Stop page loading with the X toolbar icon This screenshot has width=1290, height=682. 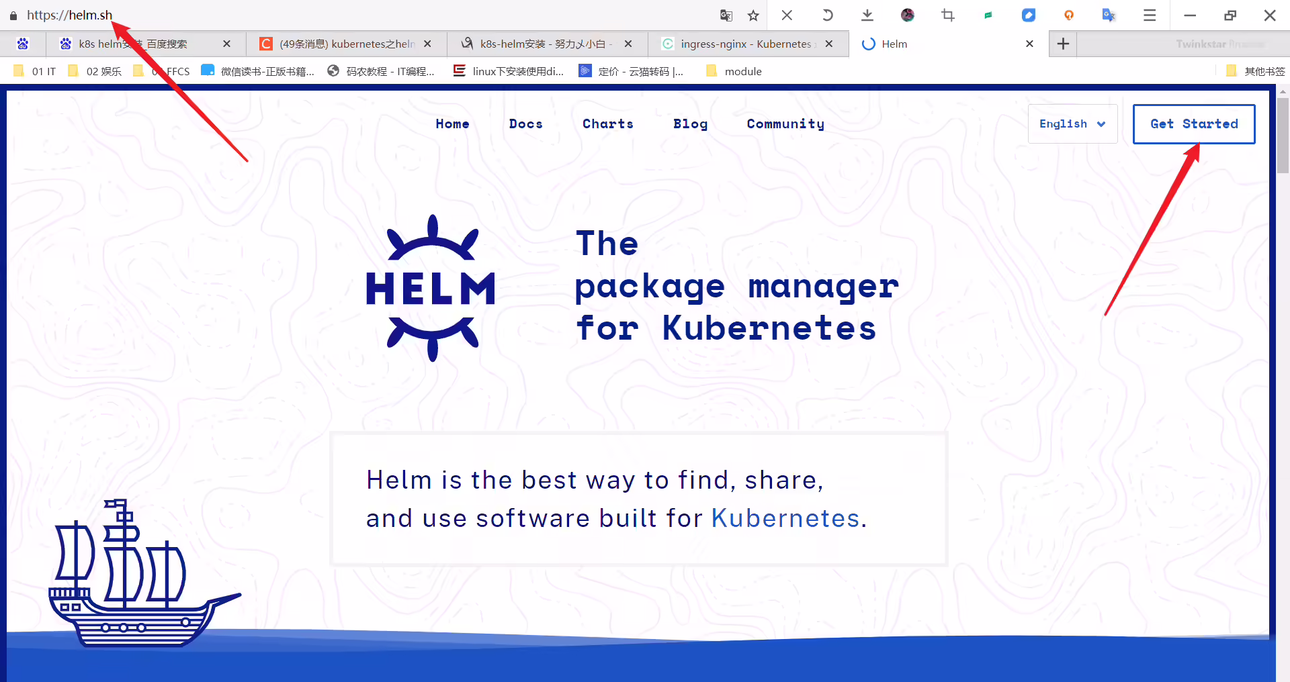point(787,15)
